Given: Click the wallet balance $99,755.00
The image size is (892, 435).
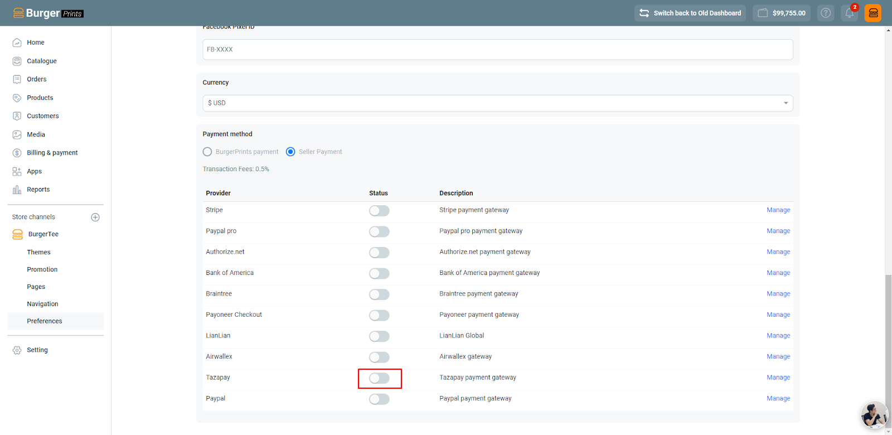Looking at the screenshot, I should 782,13.
